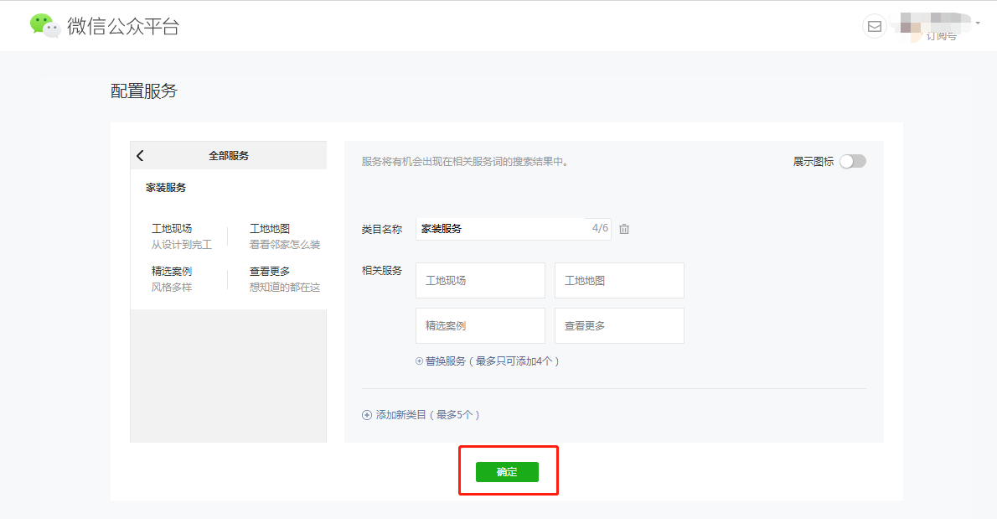
Task: Click 查看更多 in the preview panel
Action: [x=270, y=271]
